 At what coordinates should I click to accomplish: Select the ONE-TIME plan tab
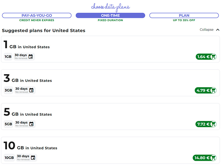pos(110,16)
